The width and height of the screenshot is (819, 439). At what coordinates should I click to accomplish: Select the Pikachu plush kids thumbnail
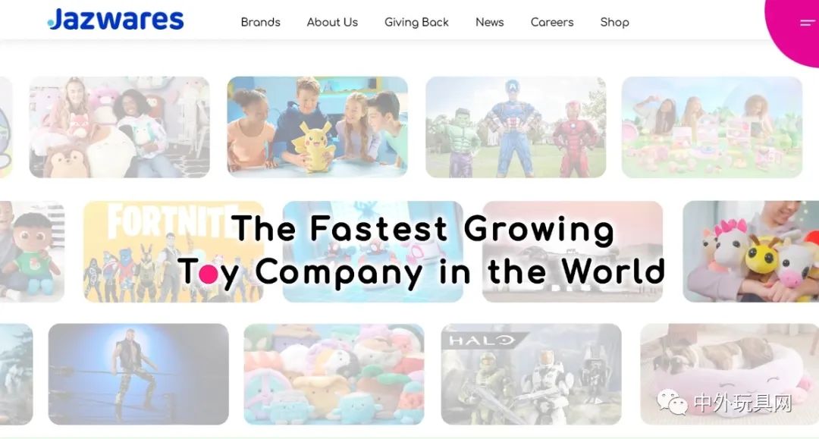pyautogui.click(x=317, y=127)
